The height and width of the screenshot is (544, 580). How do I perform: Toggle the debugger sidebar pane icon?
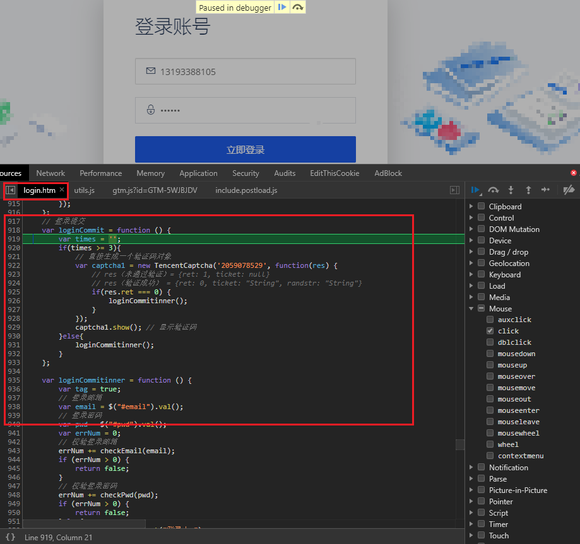454,190
